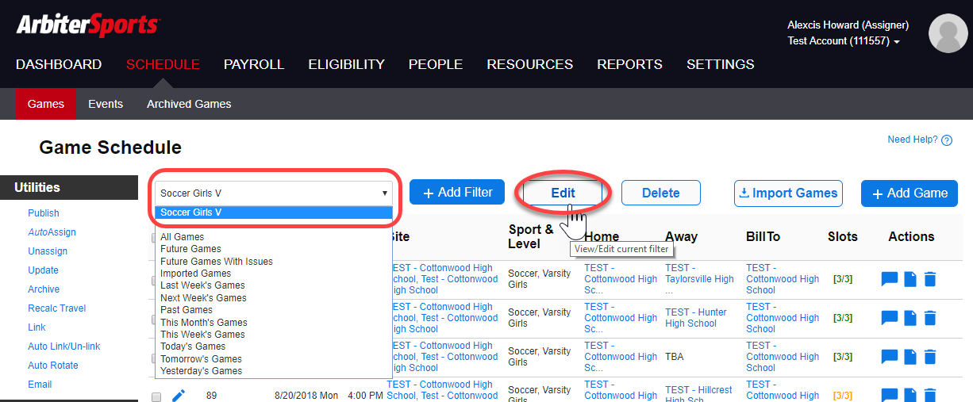Switch to the Archived Games tab
Image resolution: width=973 pixels, height=402 pixels.
click(189, 104)
